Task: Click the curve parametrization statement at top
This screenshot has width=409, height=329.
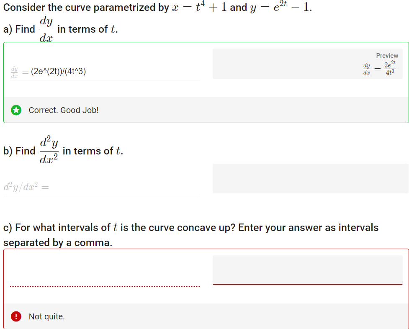Action: [126, 7]
